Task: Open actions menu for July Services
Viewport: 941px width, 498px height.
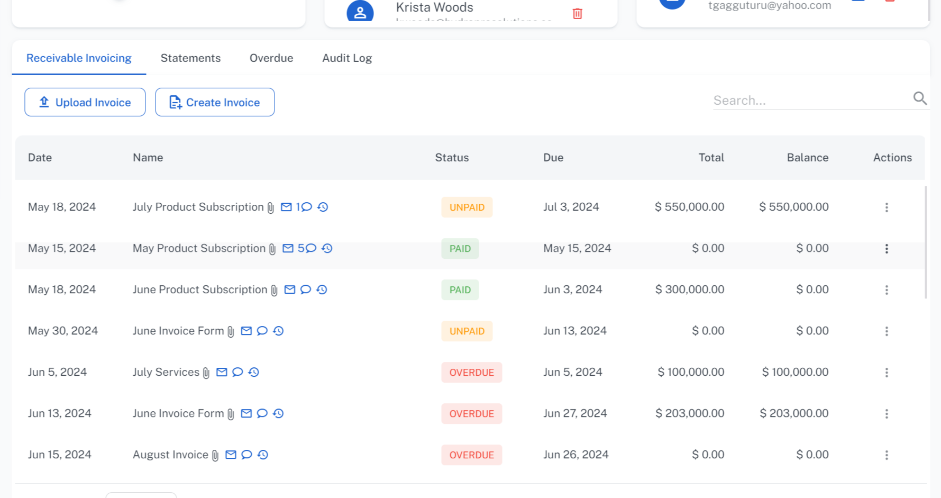Action: click(887, 373)
